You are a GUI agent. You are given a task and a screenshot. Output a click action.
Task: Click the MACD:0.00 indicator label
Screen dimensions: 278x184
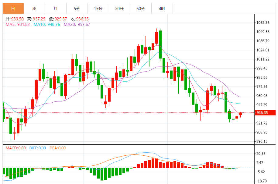[15, 148]
